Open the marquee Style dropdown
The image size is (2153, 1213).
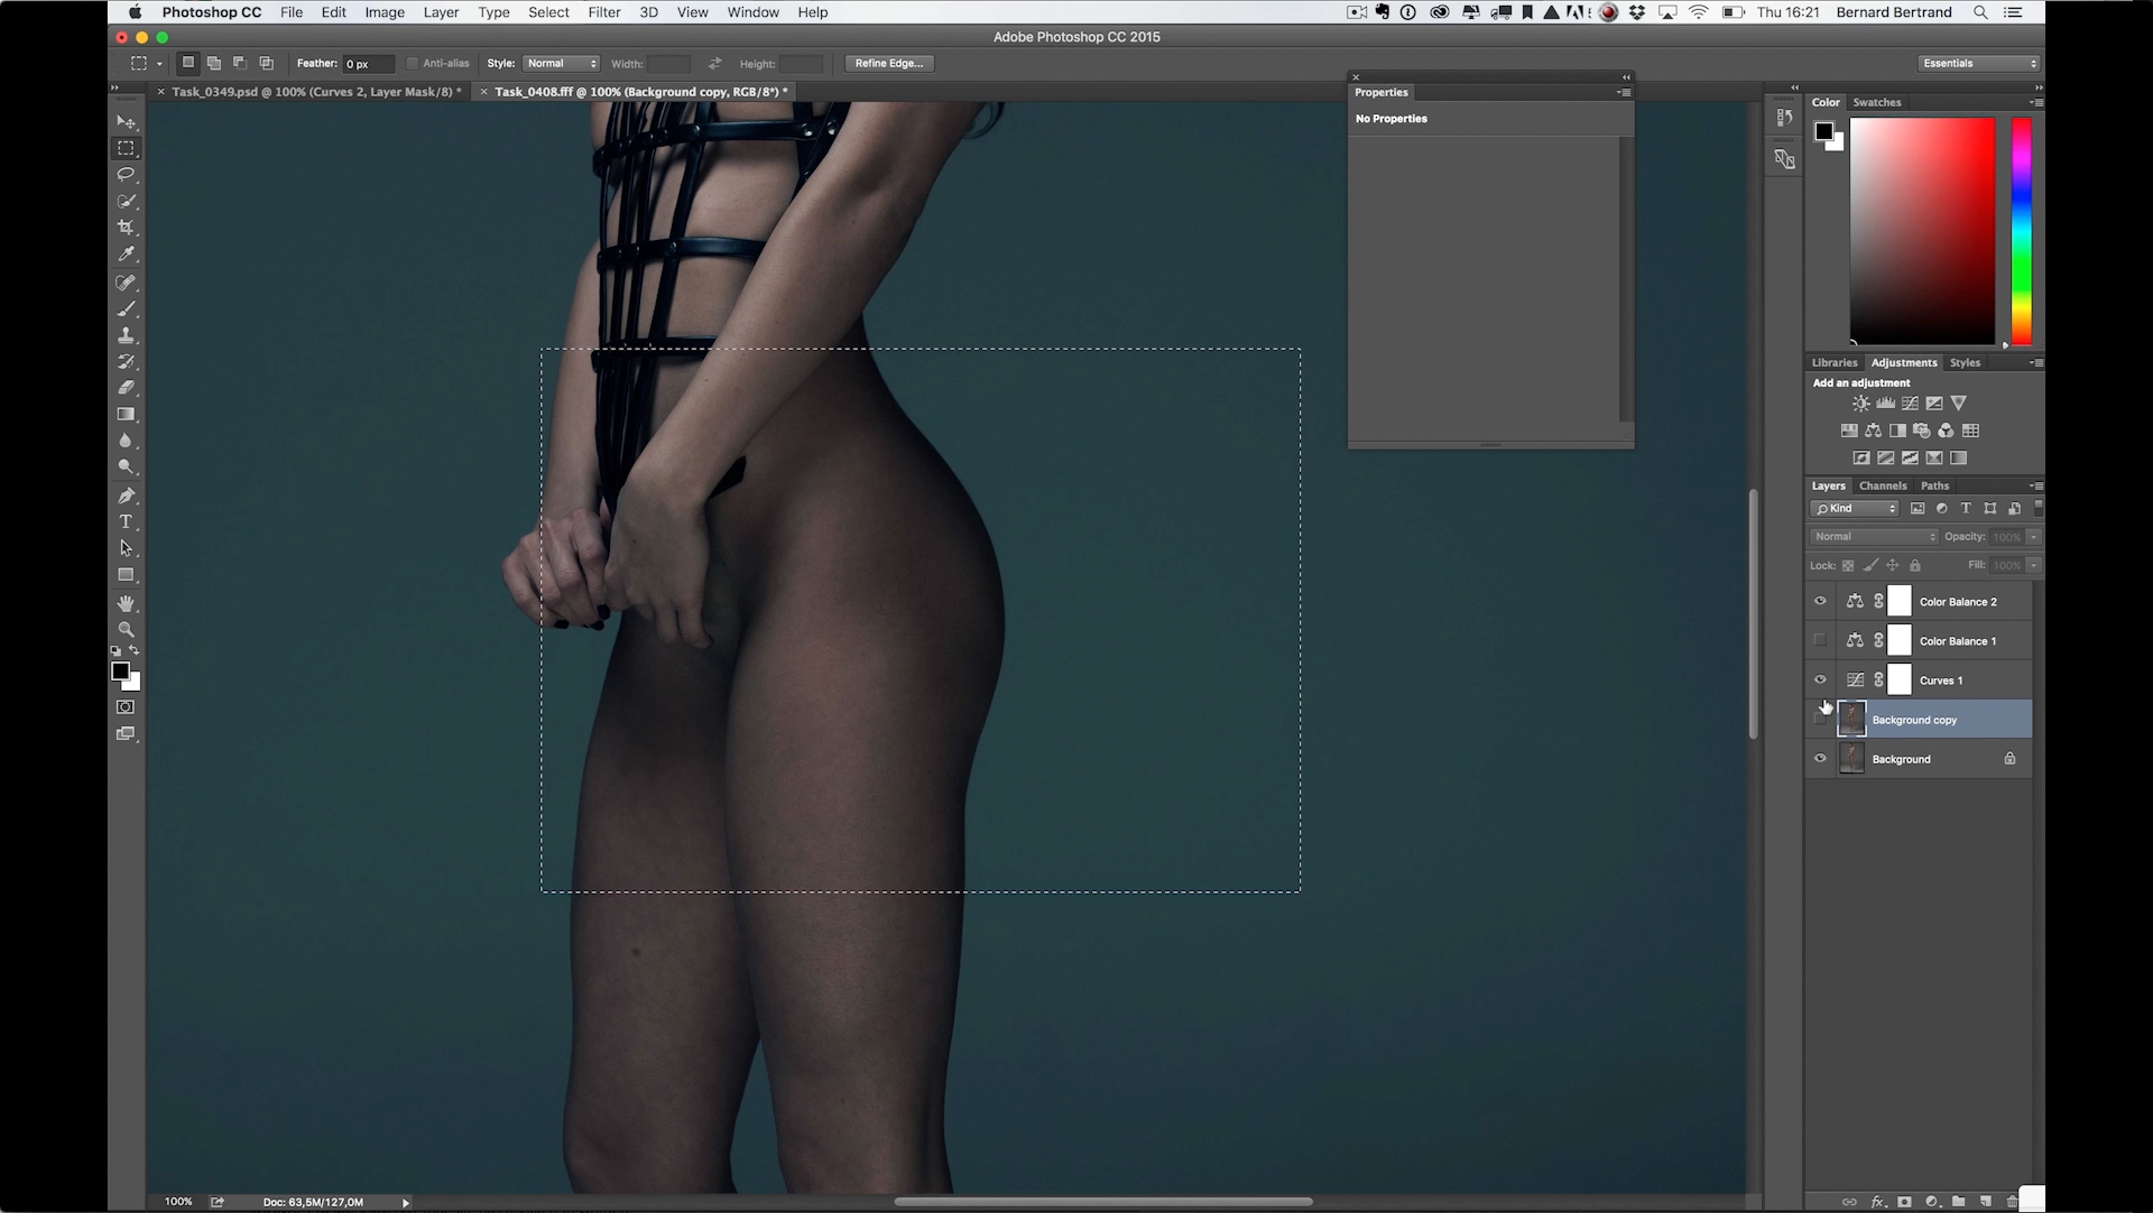(x=561, y=63)
